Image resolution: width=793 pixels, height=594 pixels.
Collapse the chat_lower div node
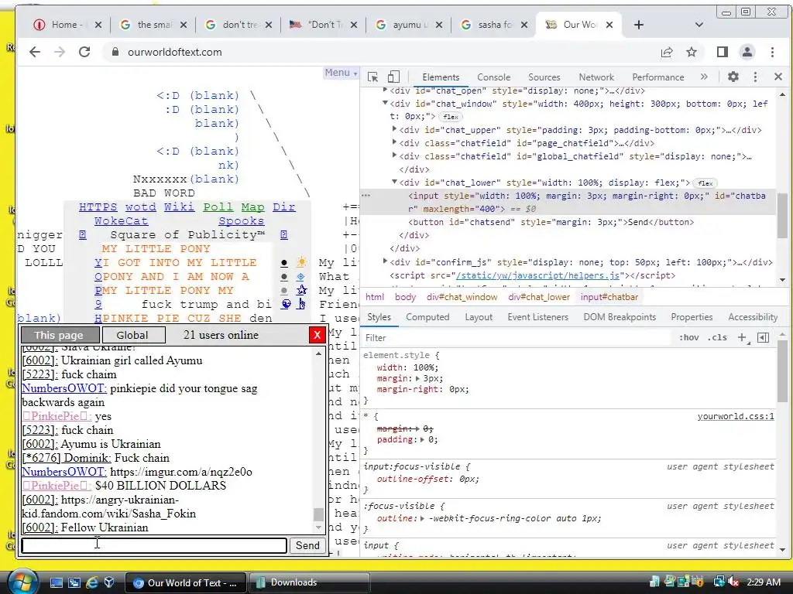pyautogui.click(x=394, y=182)
